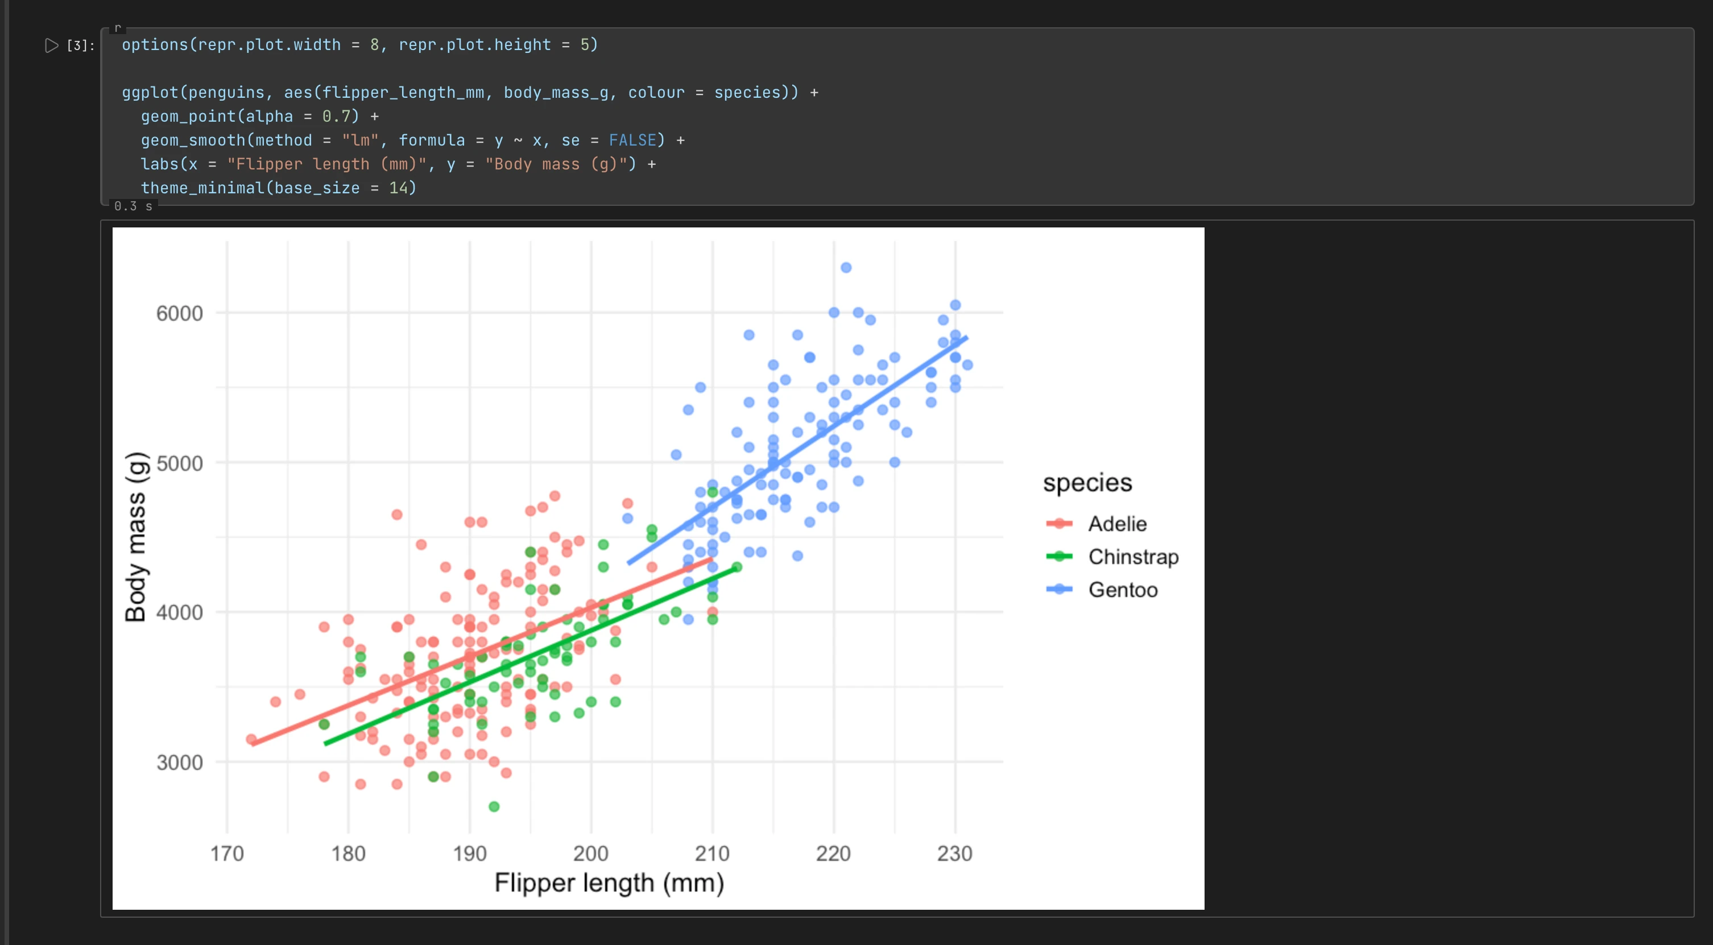Click the Gentoo legend label
The image size is (1713, 945).
(1123, 590)
